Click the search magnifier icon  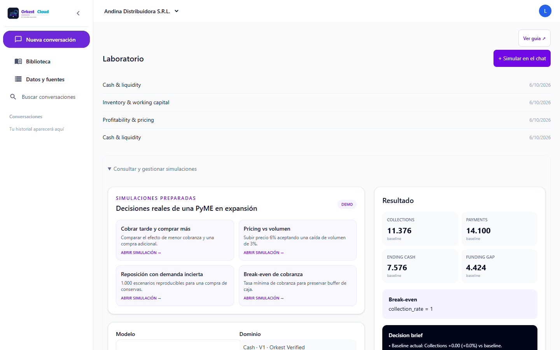(13, 97)
